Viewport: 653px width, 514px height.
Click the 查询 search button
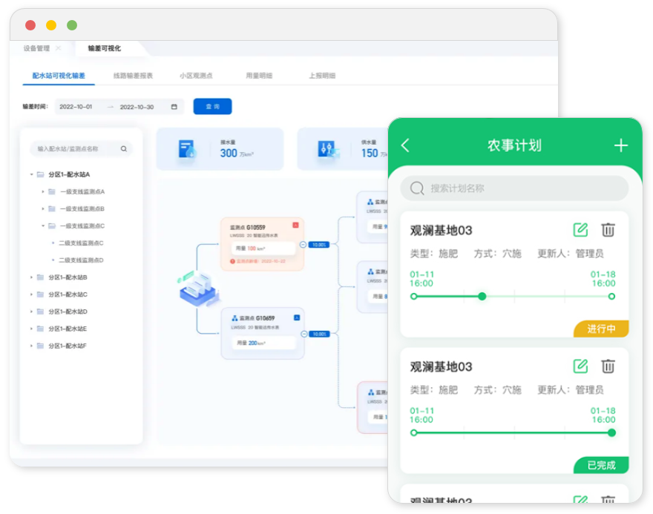tap(213, 106)
